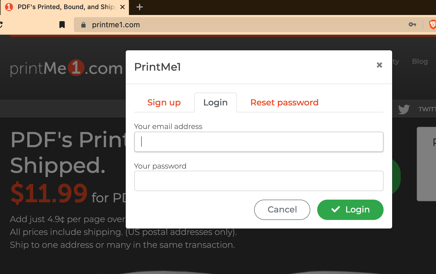This screenshot has height=274, width=436.
Task: Focus the Your email address field
Action: point(259,142)
